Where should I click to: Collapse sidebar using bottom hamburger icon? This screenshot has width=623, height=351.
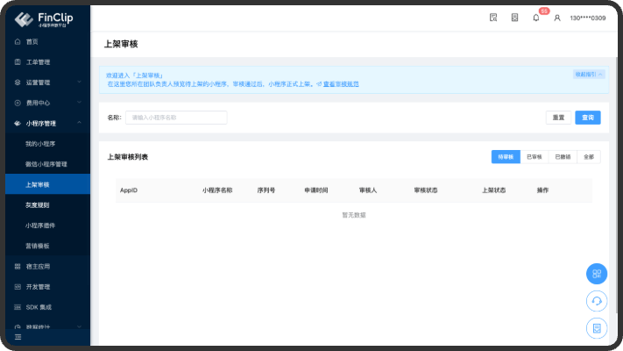coord(18,337)
